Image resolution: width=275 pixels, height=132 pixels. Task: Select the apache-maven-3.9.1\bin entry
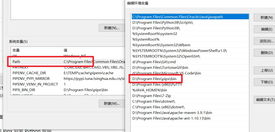click(190, 113)
